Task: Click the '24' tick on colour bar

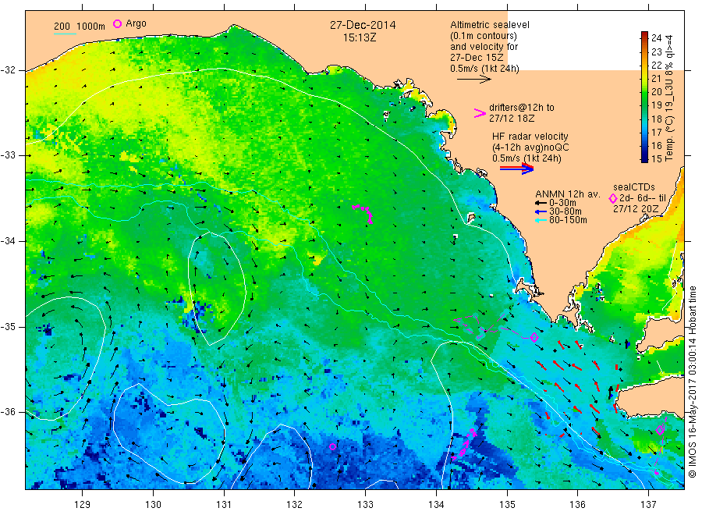Action: (656, 37)
